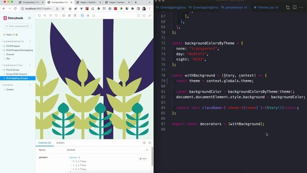This screenshot has width=307, height=173.
Task: Grab the controls panel scrollbar
Action: click(x=152, y=157)
